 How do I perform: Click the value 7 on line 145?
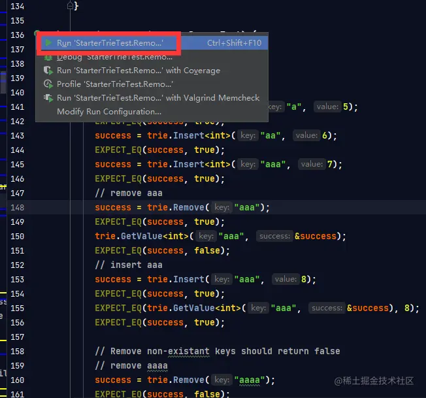click(330, 164)
